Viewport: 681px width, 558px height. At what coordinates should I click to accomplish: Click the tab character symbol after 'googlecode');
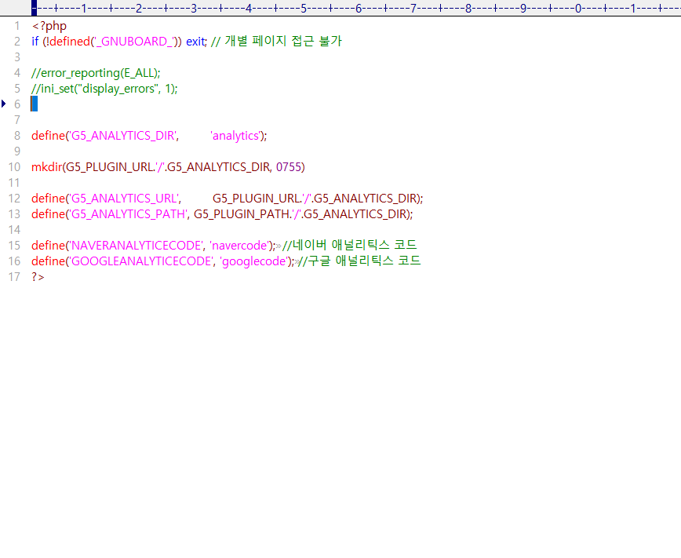(x=294, y=261)
